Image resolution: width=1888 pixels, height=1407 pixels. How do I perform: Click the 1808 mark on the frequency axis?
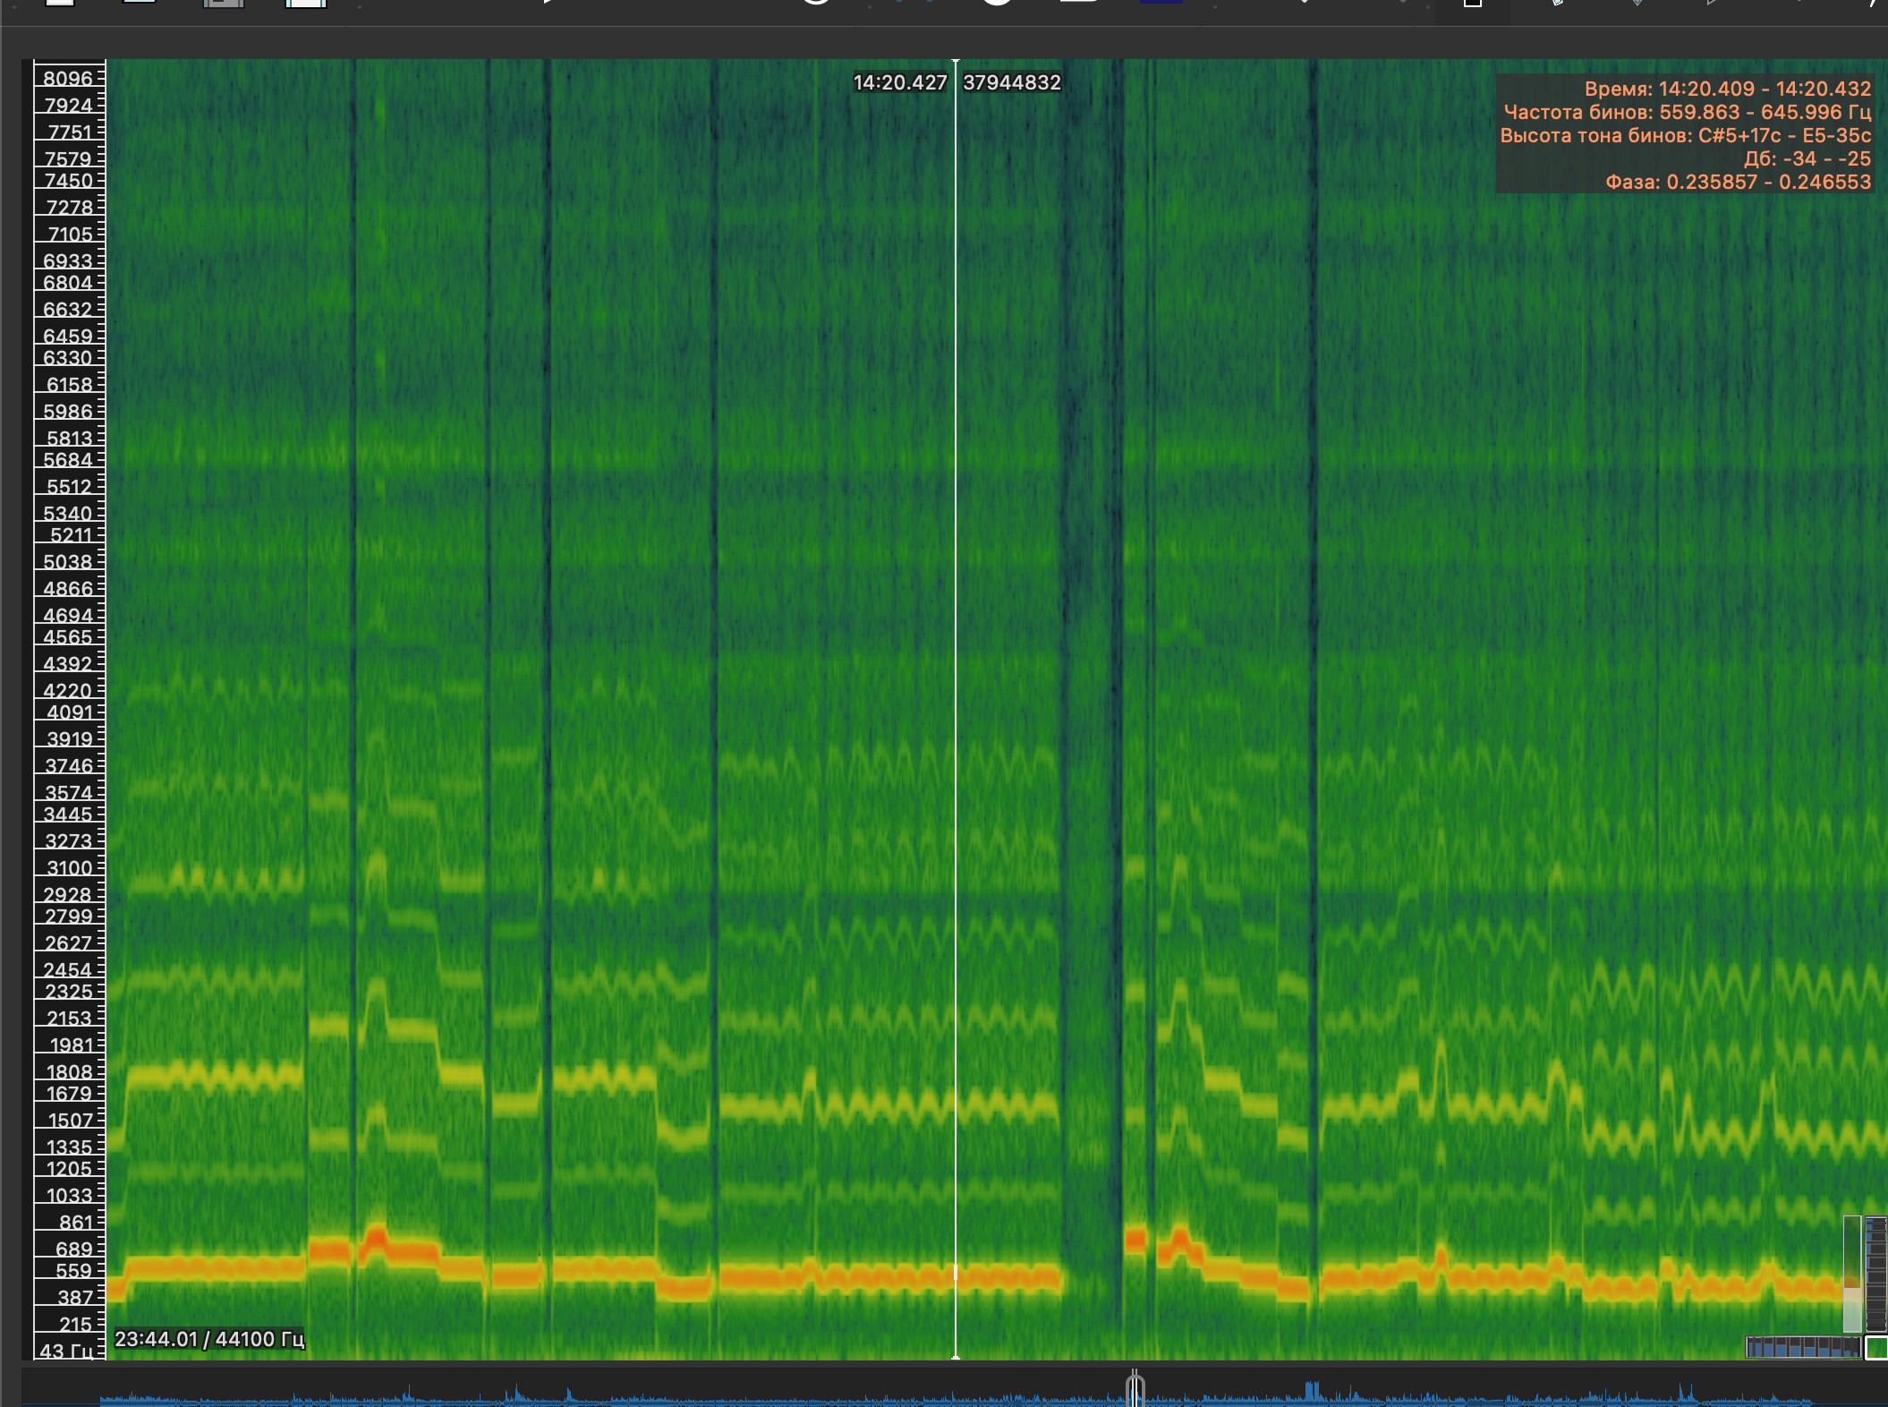click(x=70, y=1072)
